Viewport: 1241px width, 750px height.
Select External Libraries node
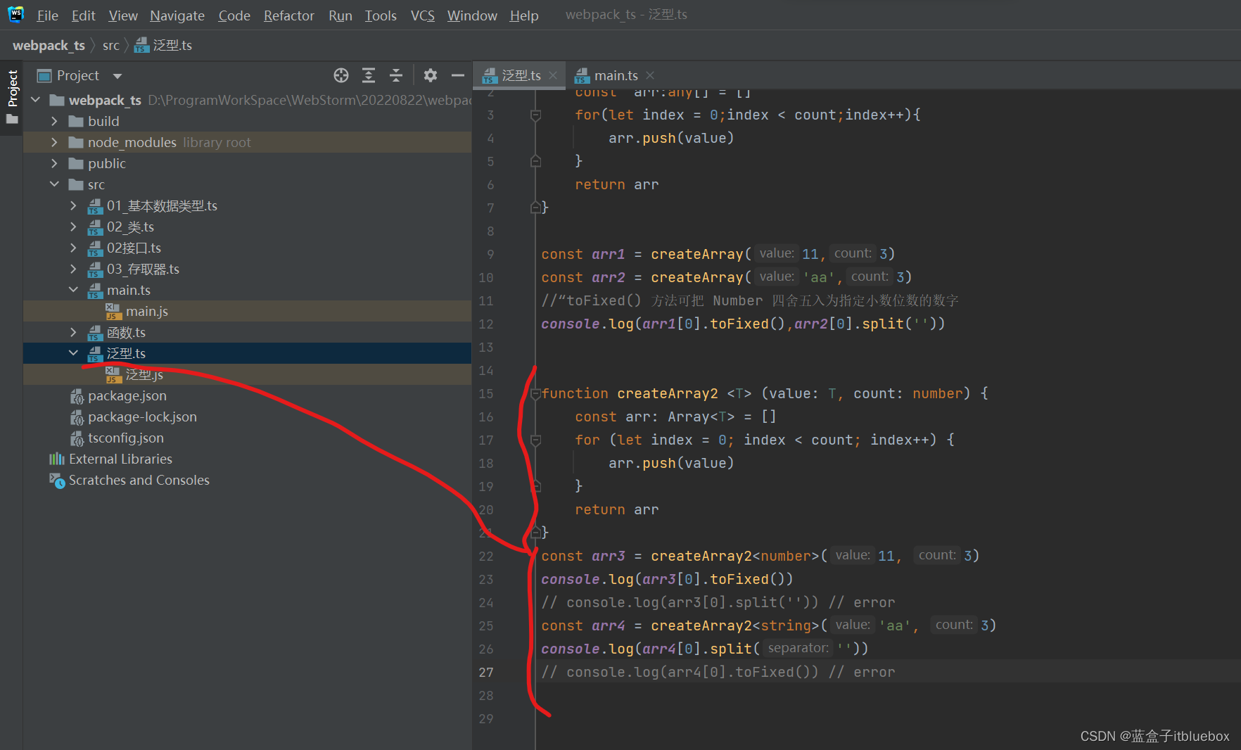(x=247, y=459)
